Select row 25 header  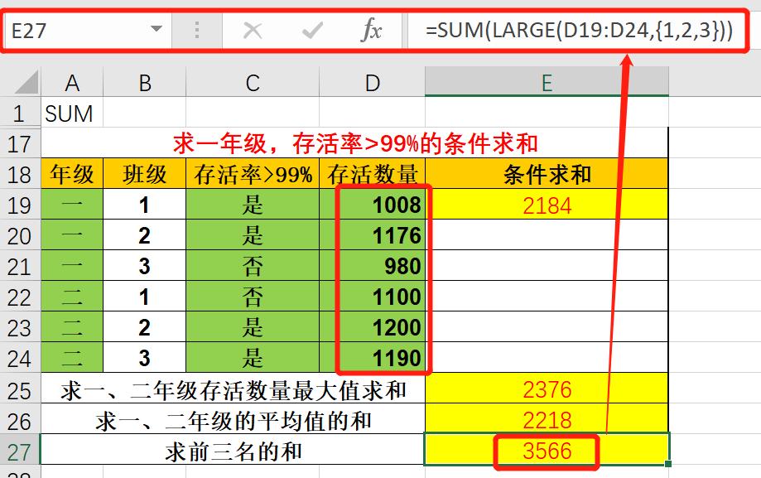[x=20, y=389]
